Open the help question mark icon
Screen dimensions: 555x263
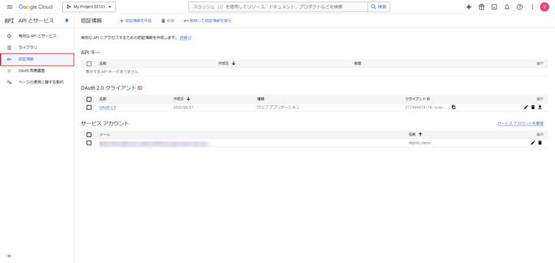click(520, 7)
